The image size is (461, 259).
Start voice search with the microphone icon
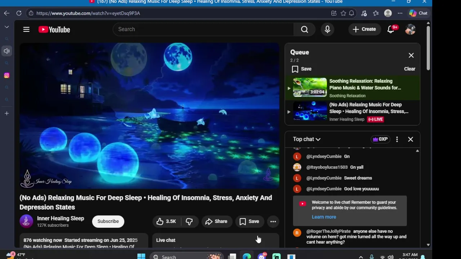pos(327,29)
